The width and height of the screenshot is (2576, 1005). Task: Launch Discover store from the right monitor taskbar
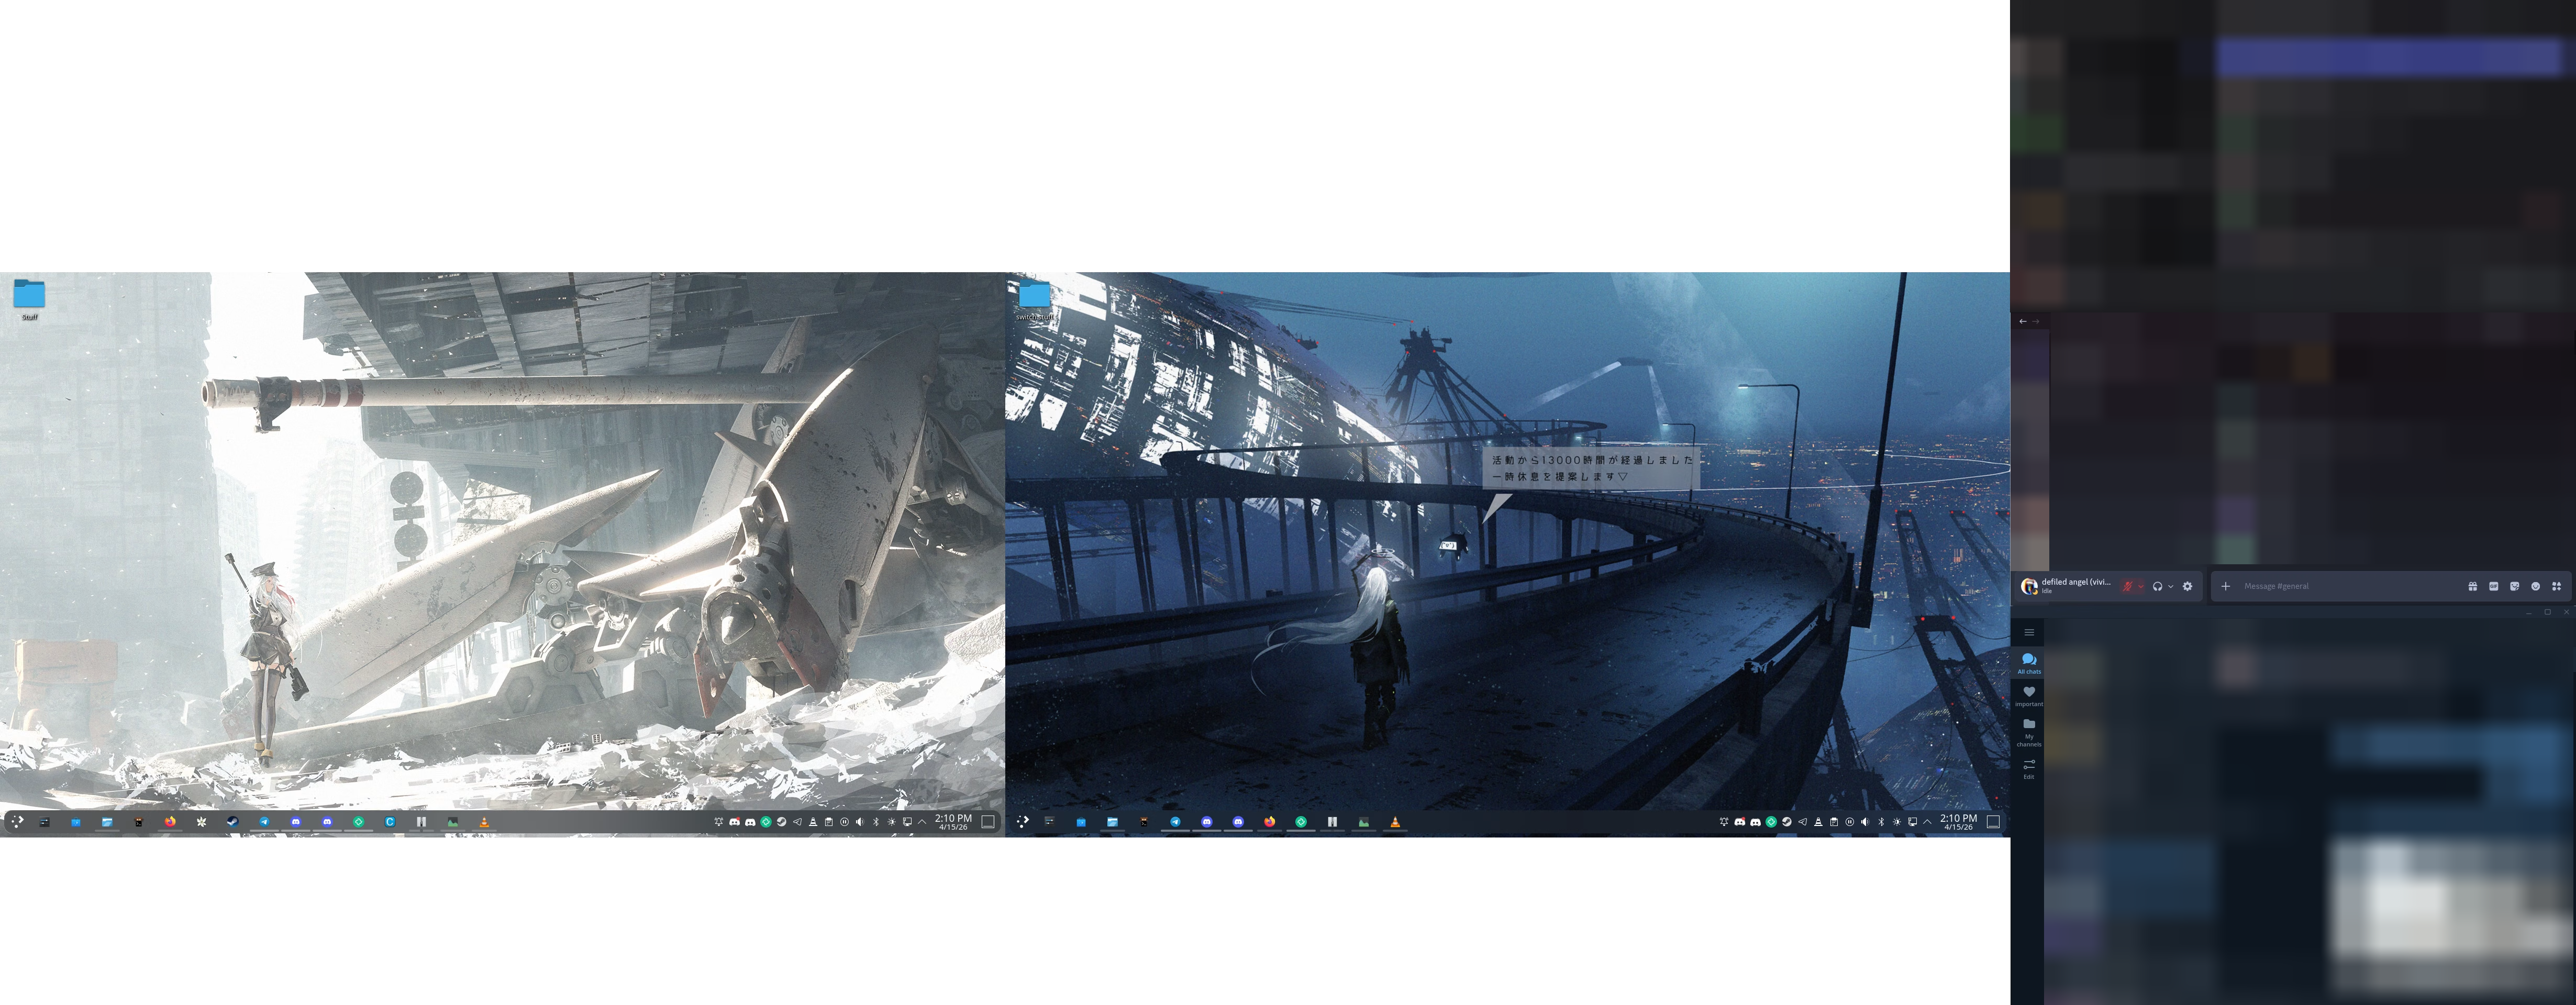[1081, 822]
